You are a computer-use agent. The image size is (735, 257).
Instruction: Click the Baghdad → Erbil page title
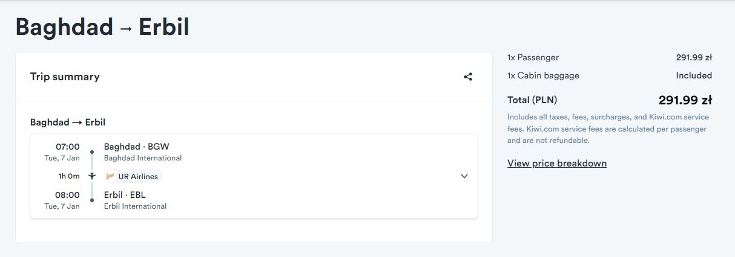tap(102, 27)
